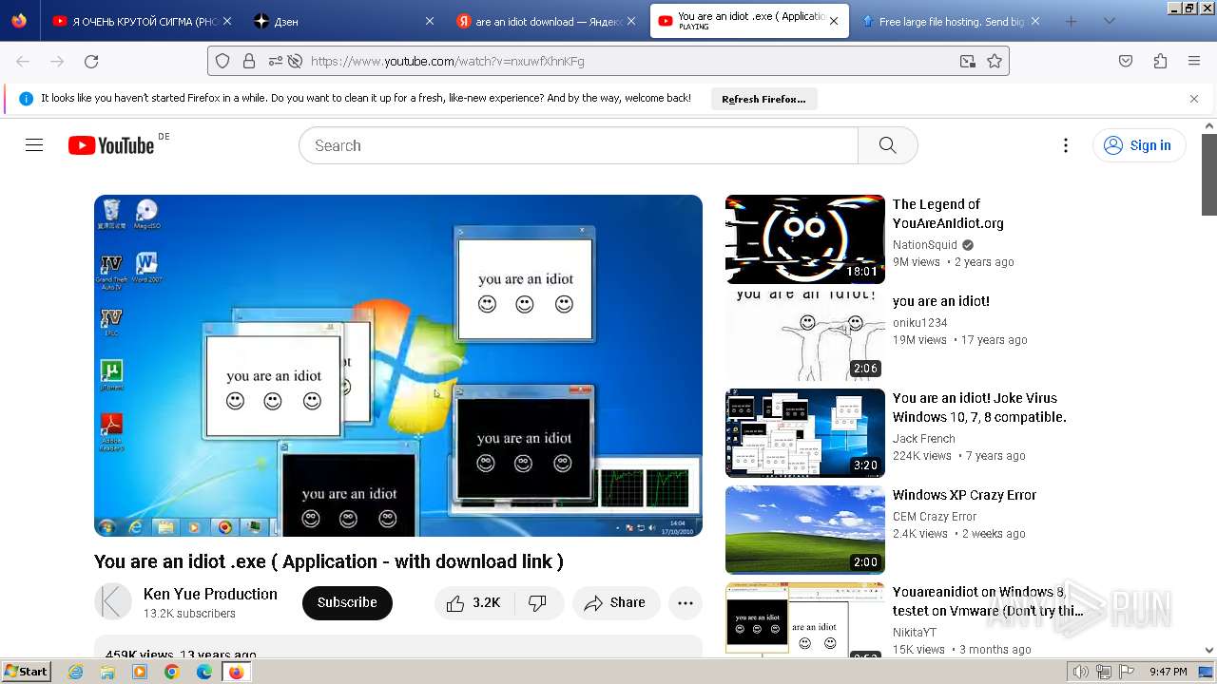Image resolution: width=1217 pixels, height=684 pixels.
Task: Go back in Firefox
Action: tap(23, 61)
